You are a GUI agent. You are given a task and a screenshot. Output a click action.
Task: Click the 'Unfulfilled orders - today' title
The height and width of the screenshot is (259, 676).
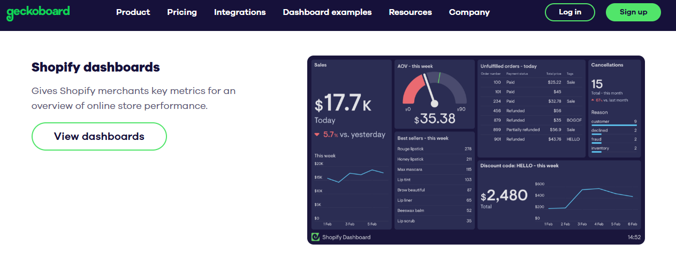tap(508, 66)
